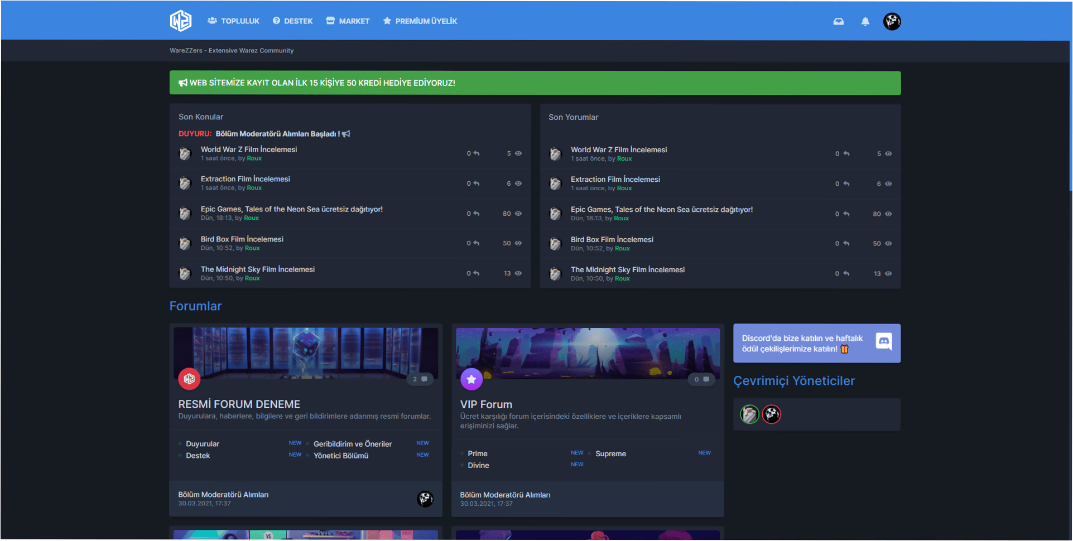
Task: Click the purple VIP Forum star icon
Action: (x=471, y=379)
